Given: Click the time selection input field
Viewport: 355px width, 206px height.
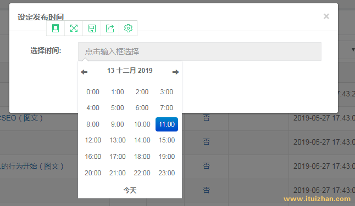Looking at the screenshot, I should (199, 51).
